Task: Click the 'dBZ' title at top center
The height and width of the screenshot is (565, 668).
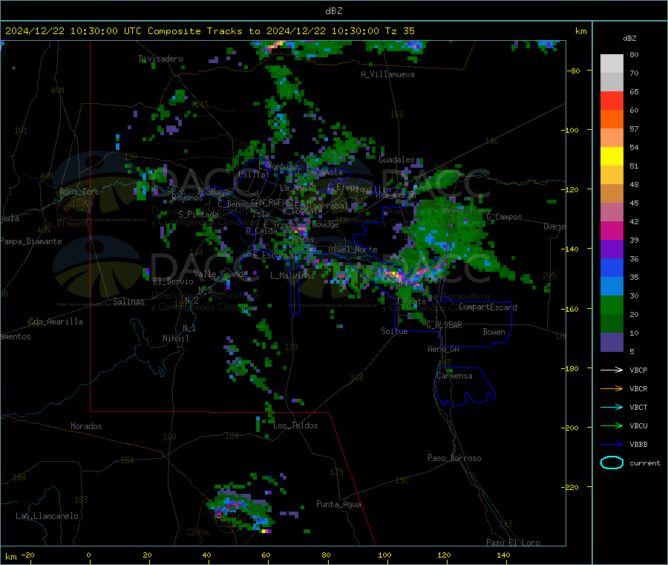Action: 333,11
